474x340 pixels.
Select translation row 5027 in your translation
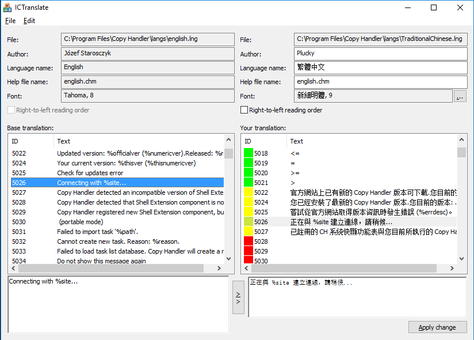(x=350, y=232)
